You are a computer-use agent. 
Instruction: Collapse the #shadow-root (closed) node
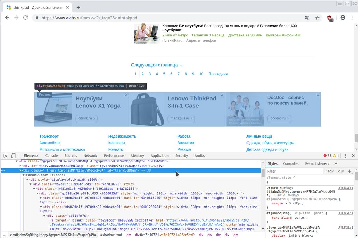click(23, 175)
